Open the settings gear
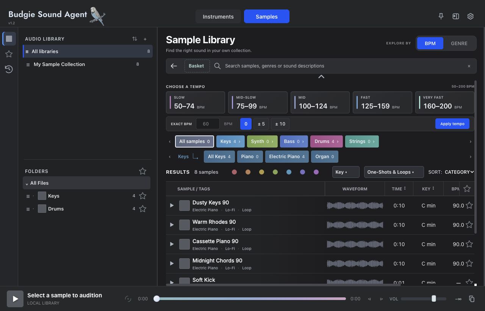Viewport: 485px width, 311px height. [x=471, y=16]
